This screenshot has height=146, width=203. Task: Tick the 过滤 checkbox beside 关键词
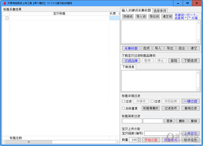click(123, 101)
